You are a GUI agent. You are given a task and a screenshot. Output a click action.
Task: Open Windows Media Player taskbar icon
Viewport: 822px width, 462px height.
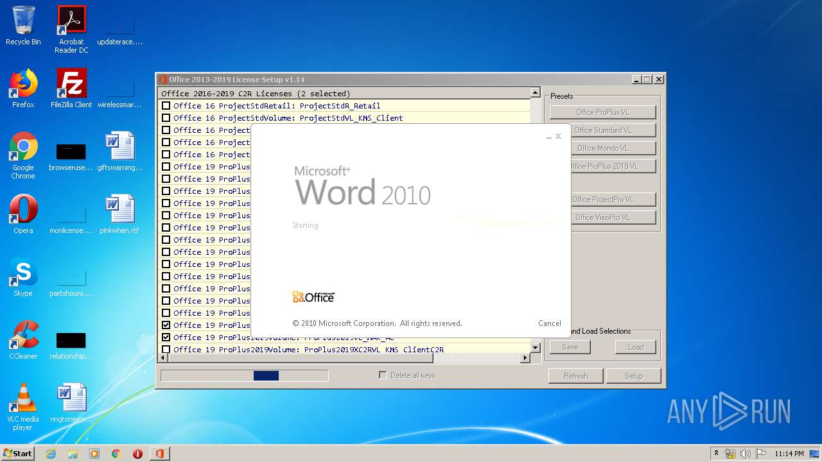tap(94, 454)
